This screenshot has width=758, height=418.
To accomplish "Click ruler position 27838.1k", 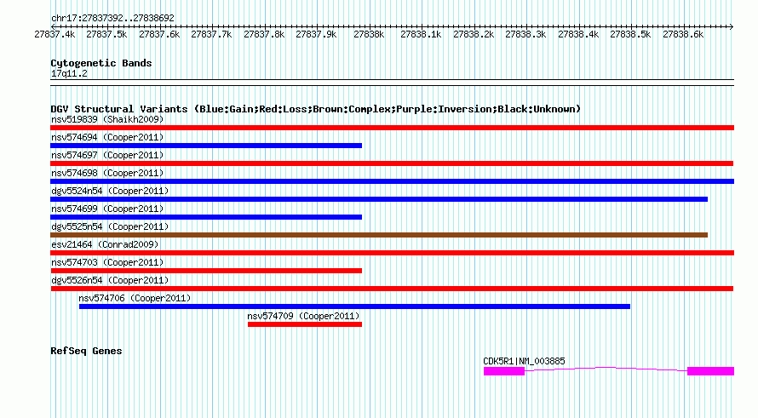I will click(x=421, y=34).
